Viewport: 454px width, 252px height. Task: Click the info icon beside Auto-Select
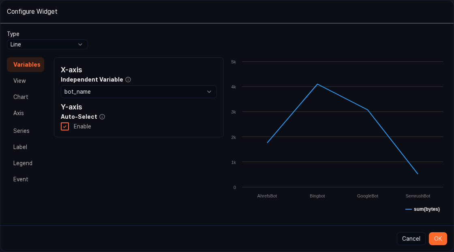102,117
